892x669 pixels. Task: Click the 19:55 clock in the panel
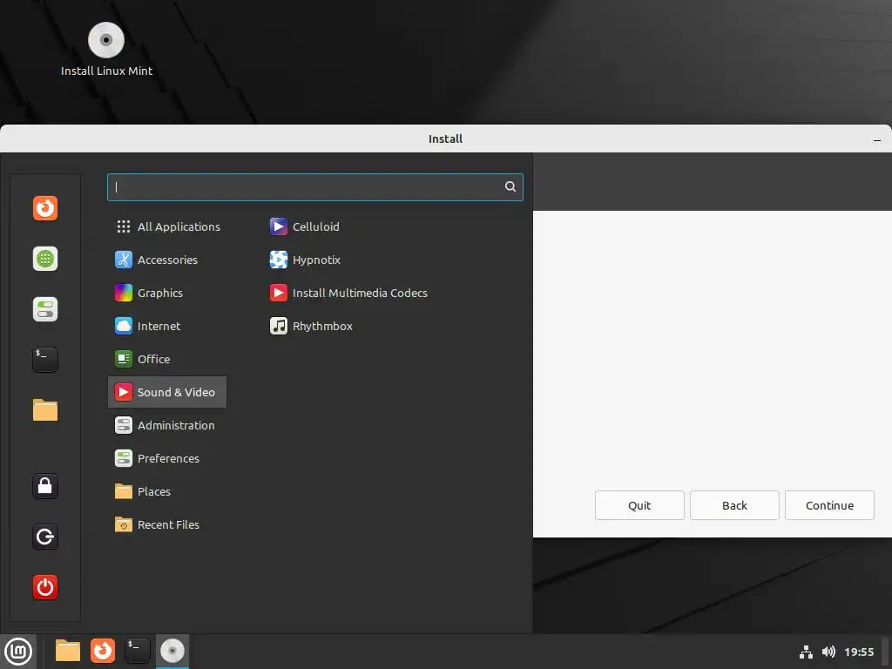(859, 652)
